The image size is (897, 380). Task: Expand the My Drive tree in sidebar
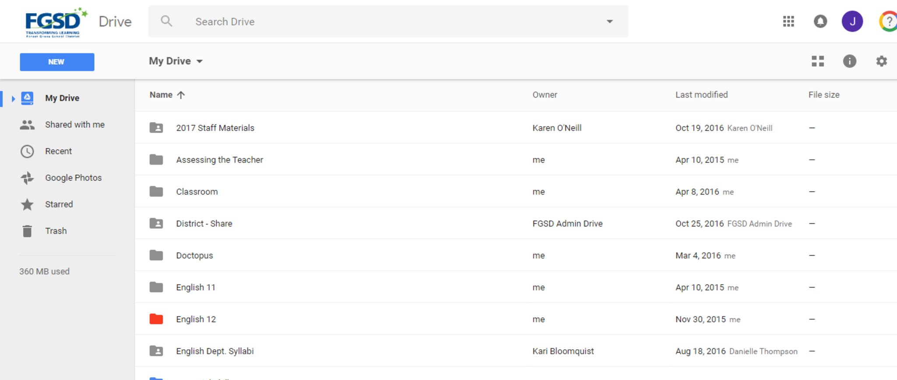click(13, 99)
